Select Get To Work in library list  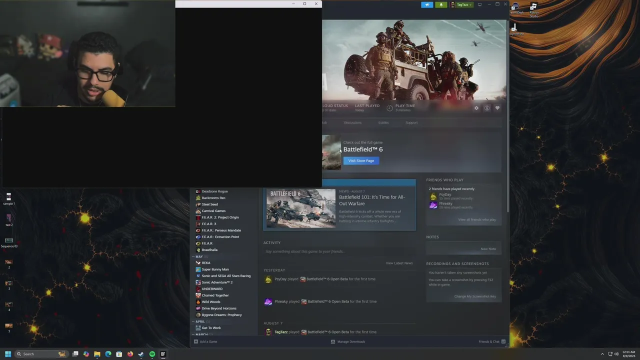(x=211, y=327)
